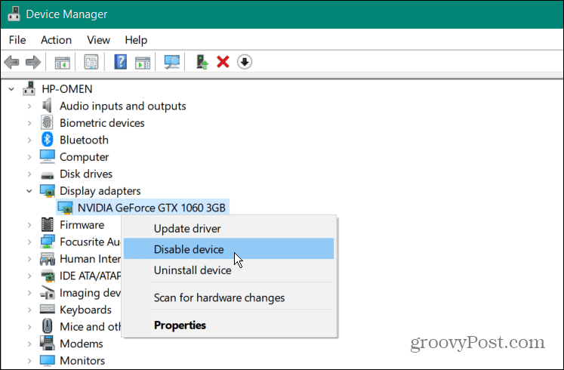Open the View menu
The width and height of the screenshot is (564, 370).
click(98, 40)
